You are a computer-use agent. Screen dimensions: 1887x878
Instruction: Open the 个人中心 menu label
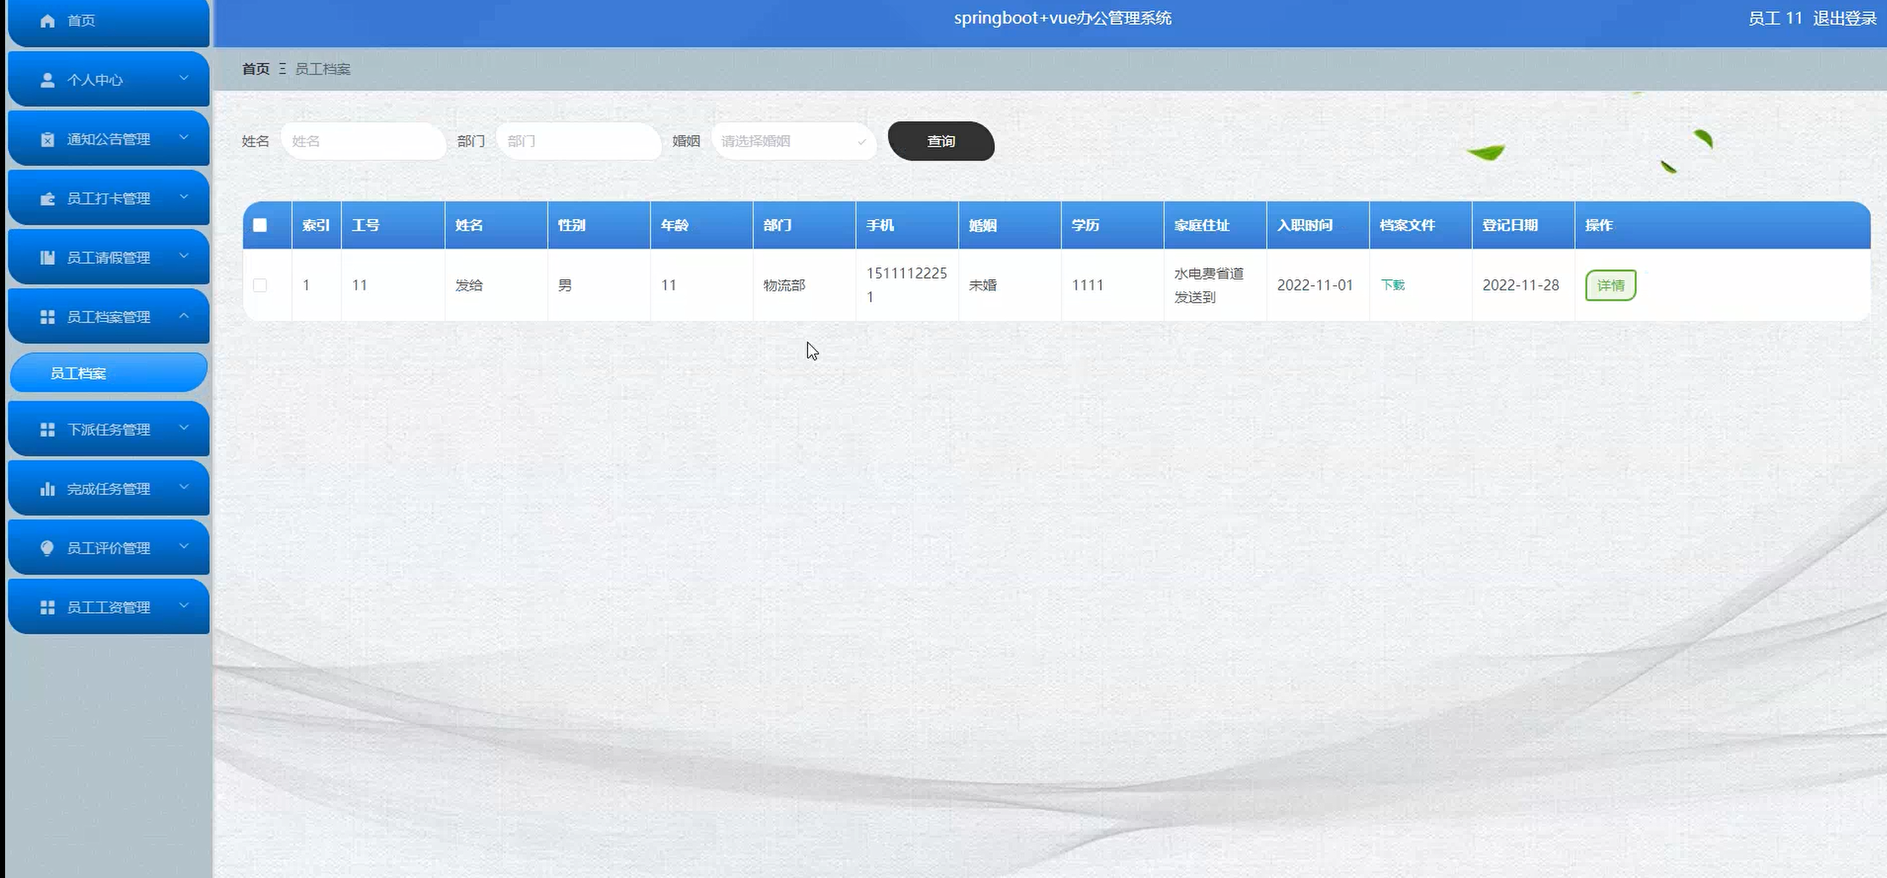pyautogui.click(x=95, y=80)
